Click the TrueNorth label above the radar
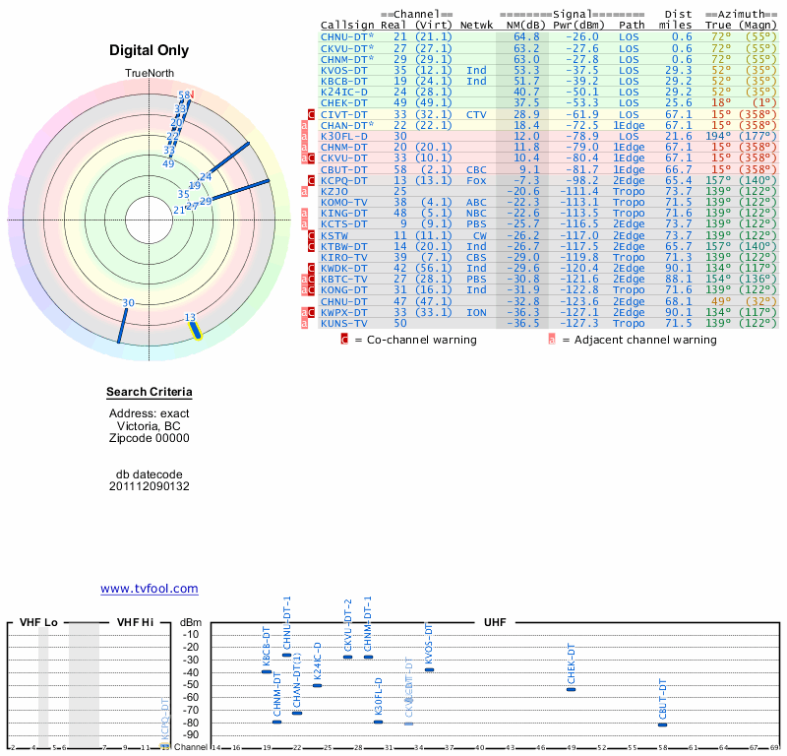This screenshot has height=756, width=787. 150,74
